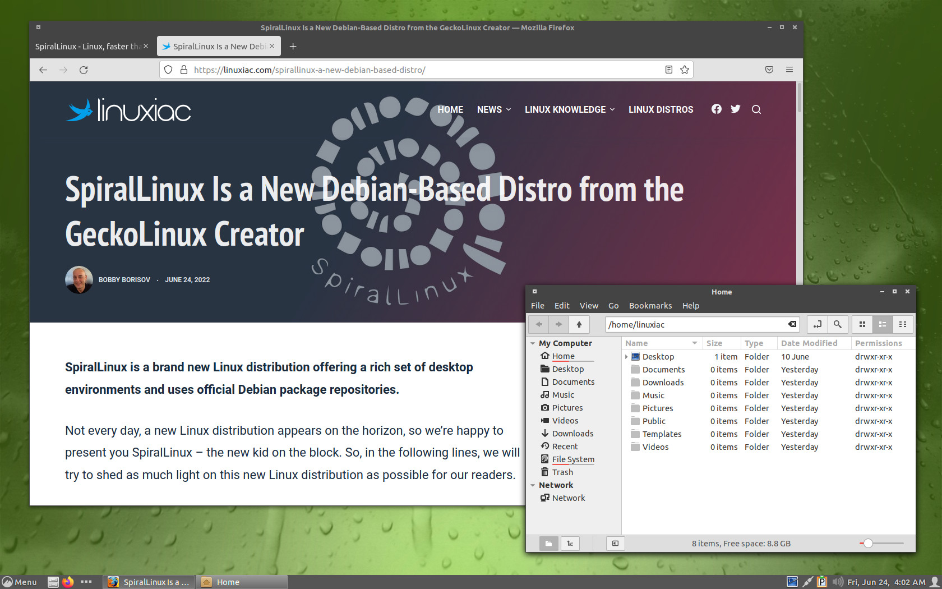Expand the Desktop folder row

[x=626, y=357]
